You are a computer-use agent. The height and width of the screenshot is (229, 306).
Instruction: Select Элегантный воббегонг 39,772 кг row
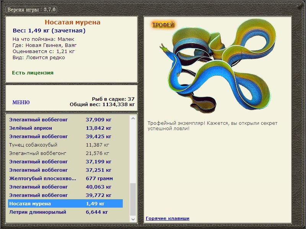tap(65, 195)
